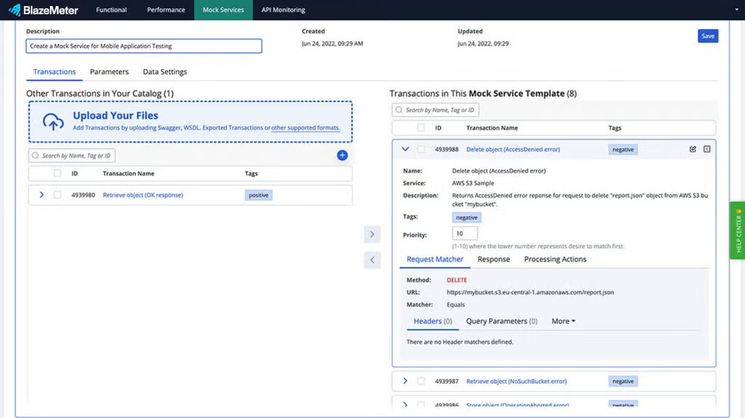Image resolution: width=745 pixels, height=418 pixels.
Task: Open the Response tab
Action: pos(494,259)
